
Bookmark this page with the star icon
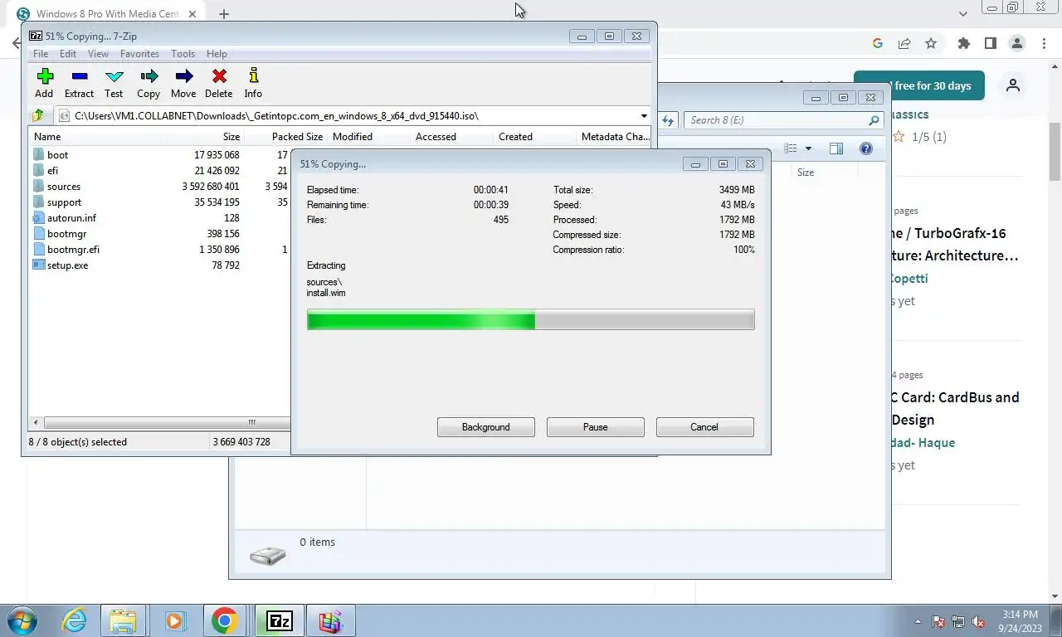click(931, 43)
